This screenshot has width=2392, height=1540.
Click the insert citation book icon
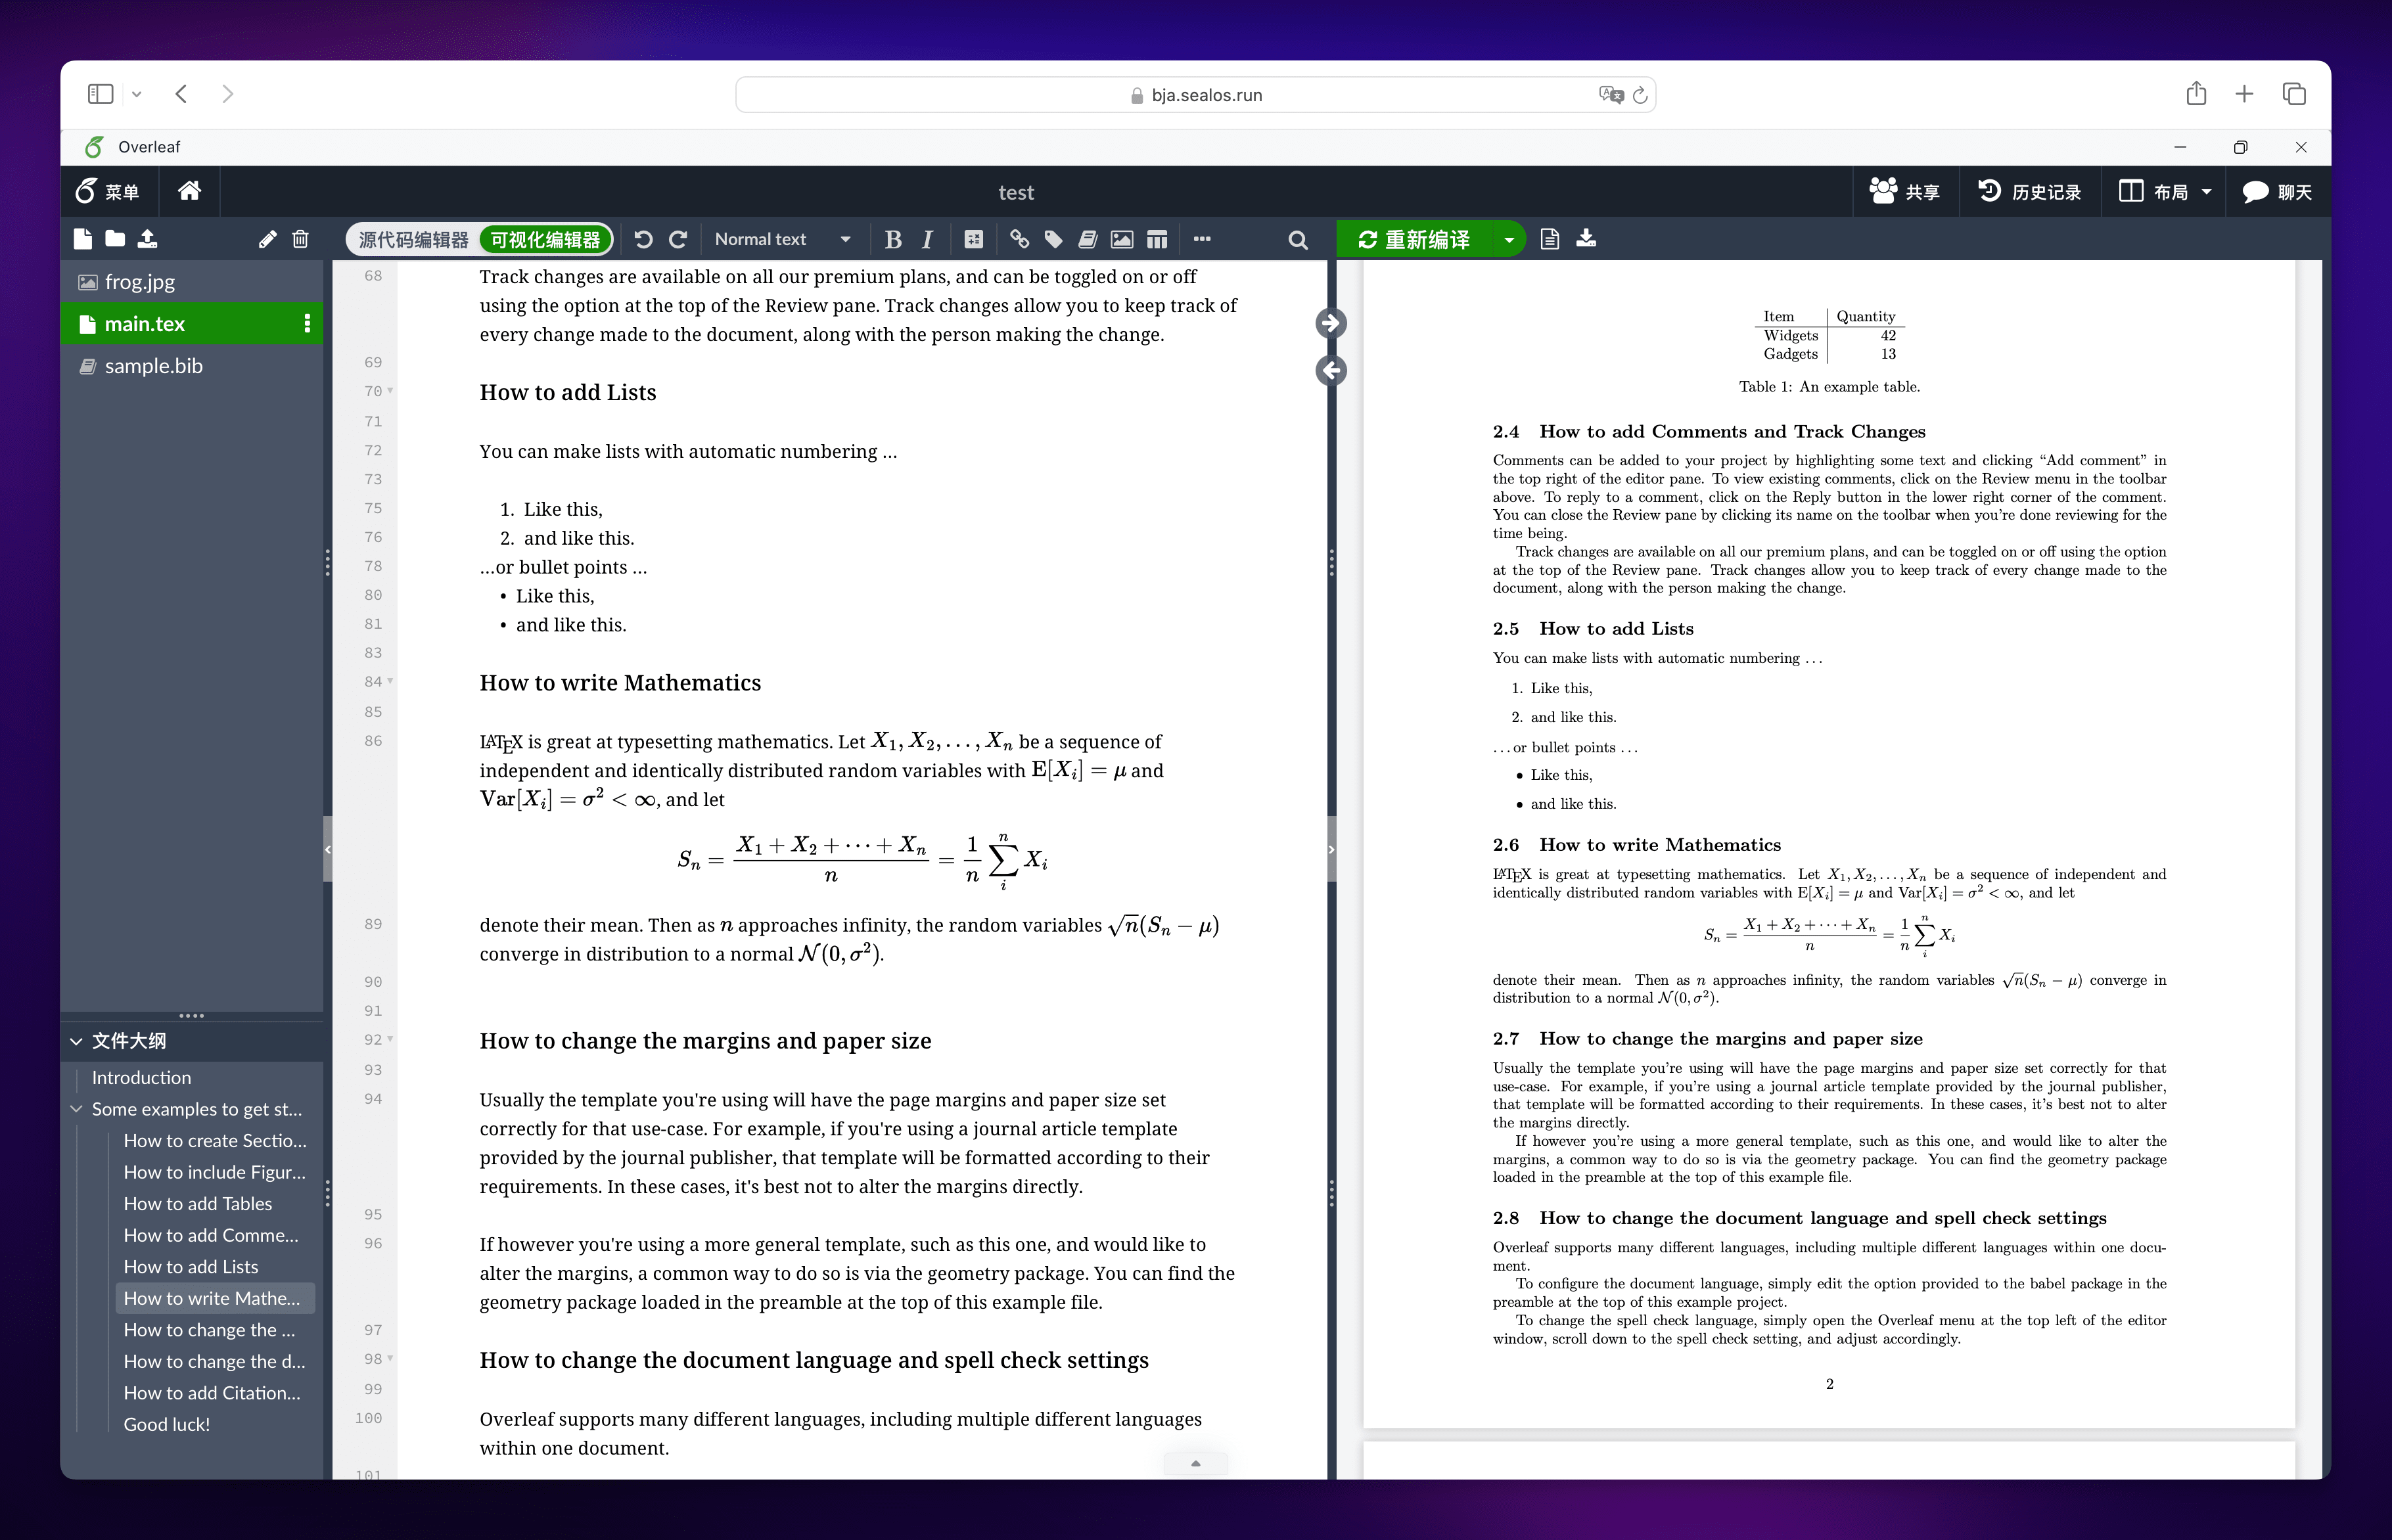[x=1088, y=239]
